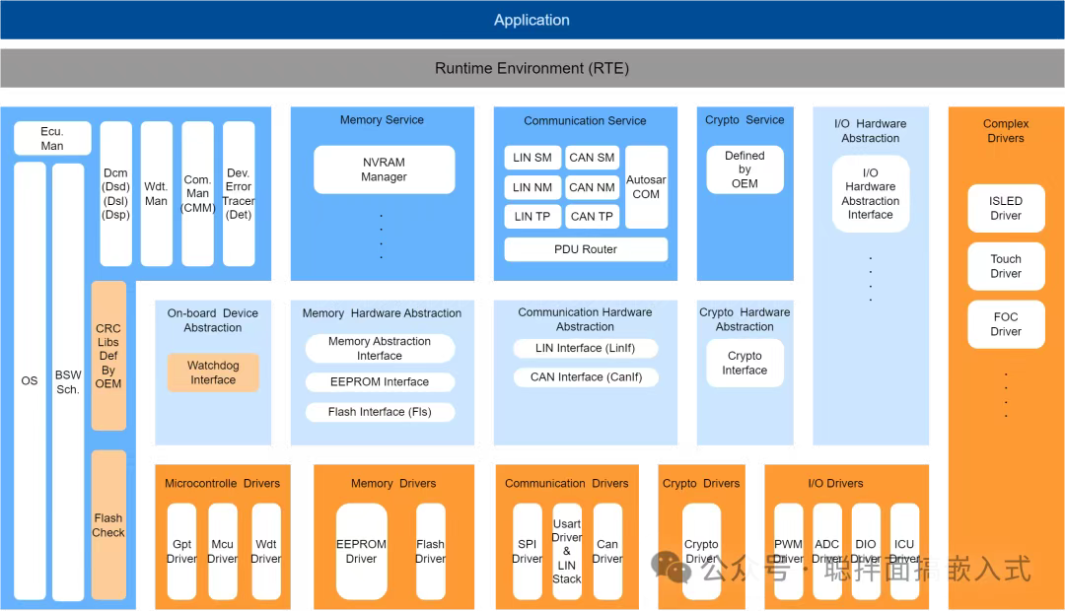The width and height of the screenshot is (1065, 611).
Task: Click the Watchdog Interface box
Action: click(x=213, y=373)
